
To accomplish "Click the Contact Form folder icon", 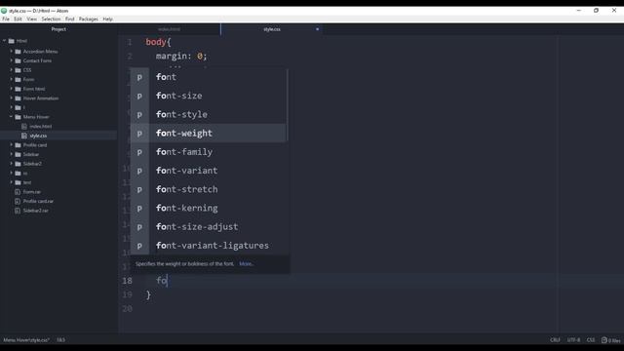I will (18, 60).
